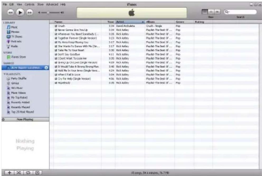Uncheck Never Gonna Give You Up
Image resolution: width=262 pixels, height=176 pixels.
click(56, 30)
